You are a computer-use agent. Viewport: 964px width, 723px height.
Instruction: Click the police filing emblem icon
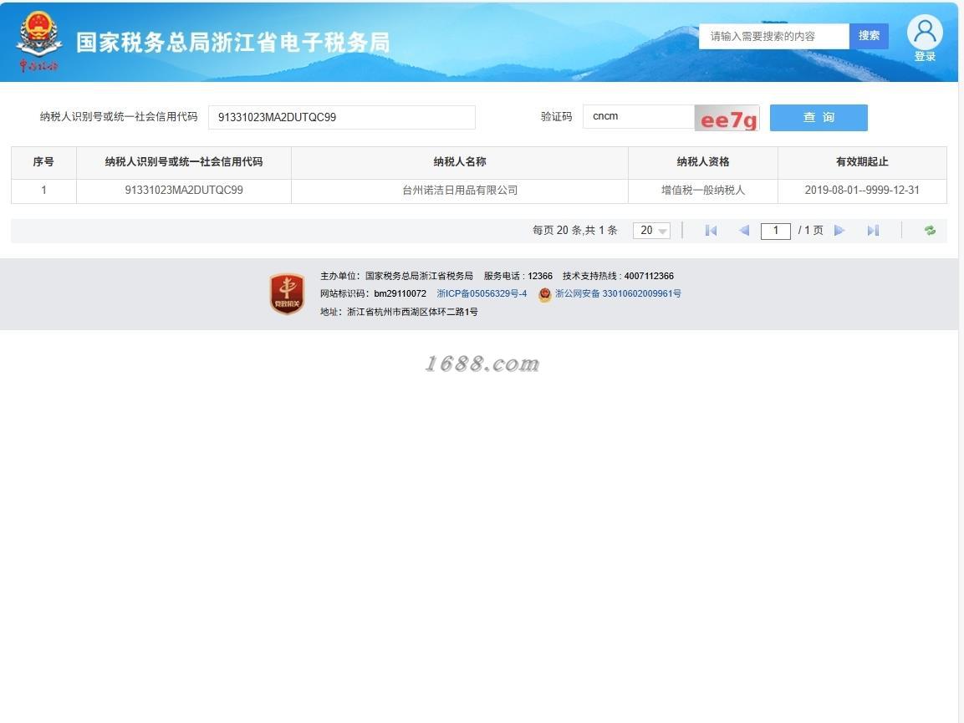[x=545, y=294]
